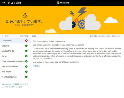The height and width of the screenshot is (98, 124).
Task: Click the 問題が発生しています heading
Action: 24,21
